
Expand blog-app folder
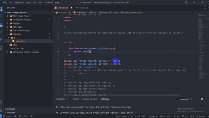pos(8,27)
